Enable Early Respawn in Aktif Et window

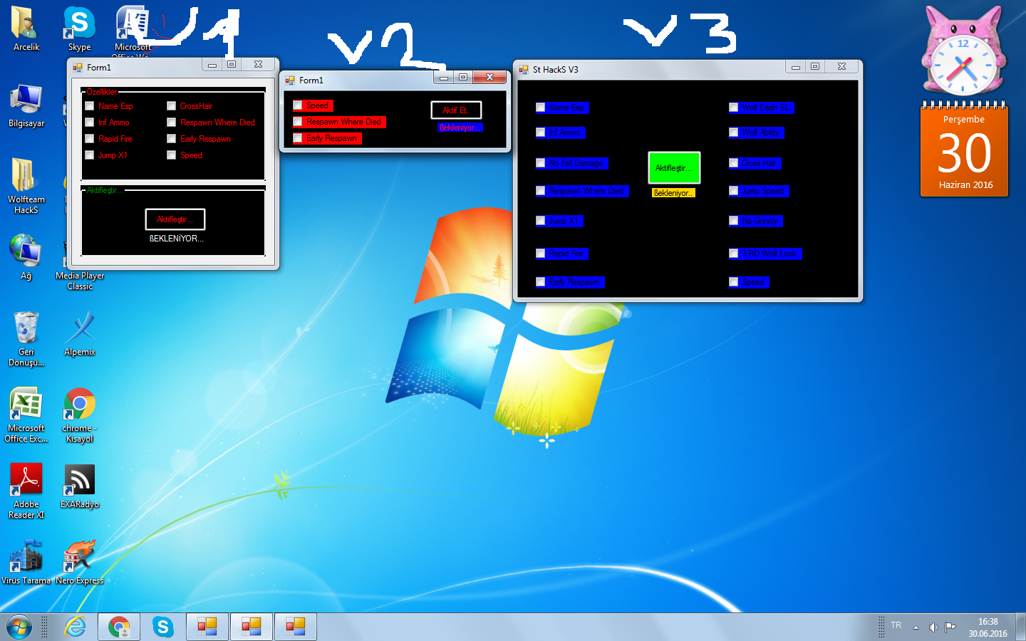[x=298, y=137]
